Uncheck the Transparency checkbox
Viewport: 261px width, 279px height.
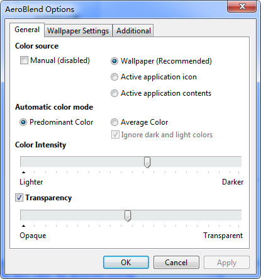[x=19, y=198]
